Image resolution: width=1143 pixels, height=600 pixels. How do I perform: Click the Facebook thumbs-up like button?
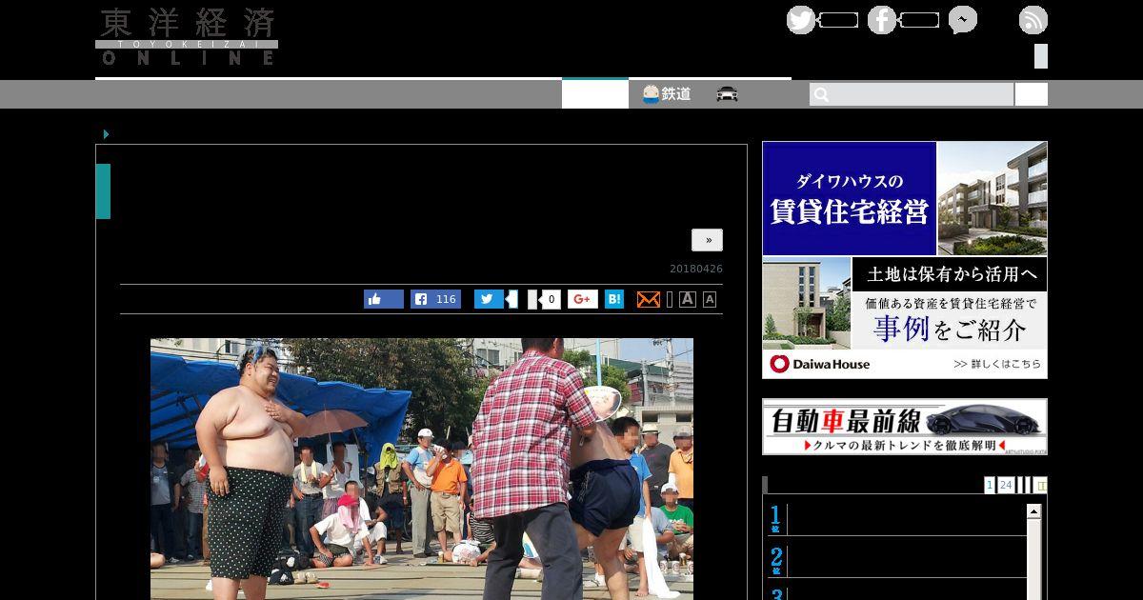(384, 299)
